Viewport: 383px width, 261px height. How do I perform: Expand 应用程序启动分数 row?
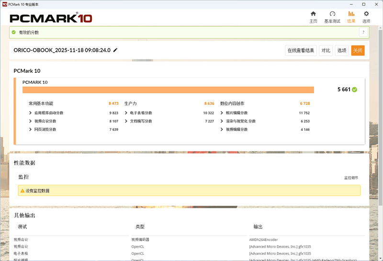(31, 113)
